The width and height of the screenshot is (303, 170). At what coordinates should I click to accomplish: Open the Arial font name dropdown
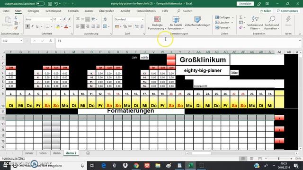pyautogui.click(x=51, y=19)
